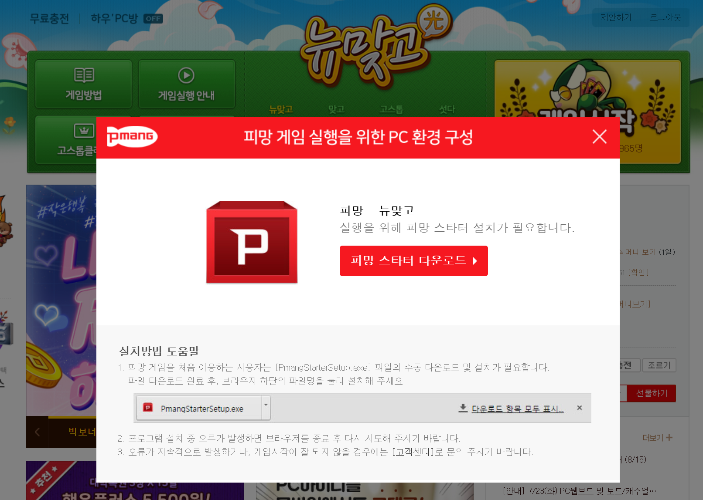Dismiss the download bar with its X
The image size is (703, 500).
click(x=579, y=408)
